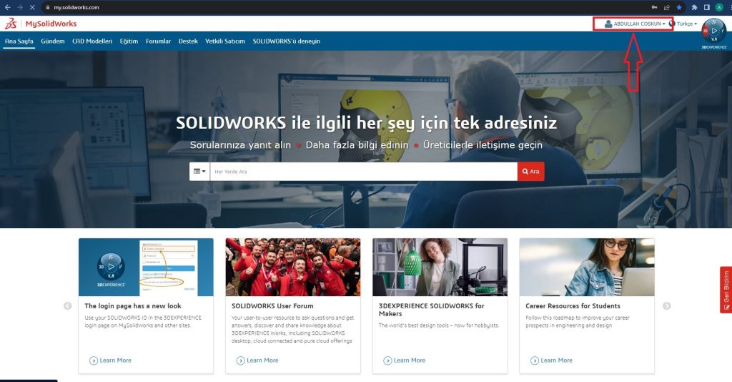Viewport: 732px width, 382px height.
Task: Open Career Resources for Students thumbnail
Action: tap(587, 267)
